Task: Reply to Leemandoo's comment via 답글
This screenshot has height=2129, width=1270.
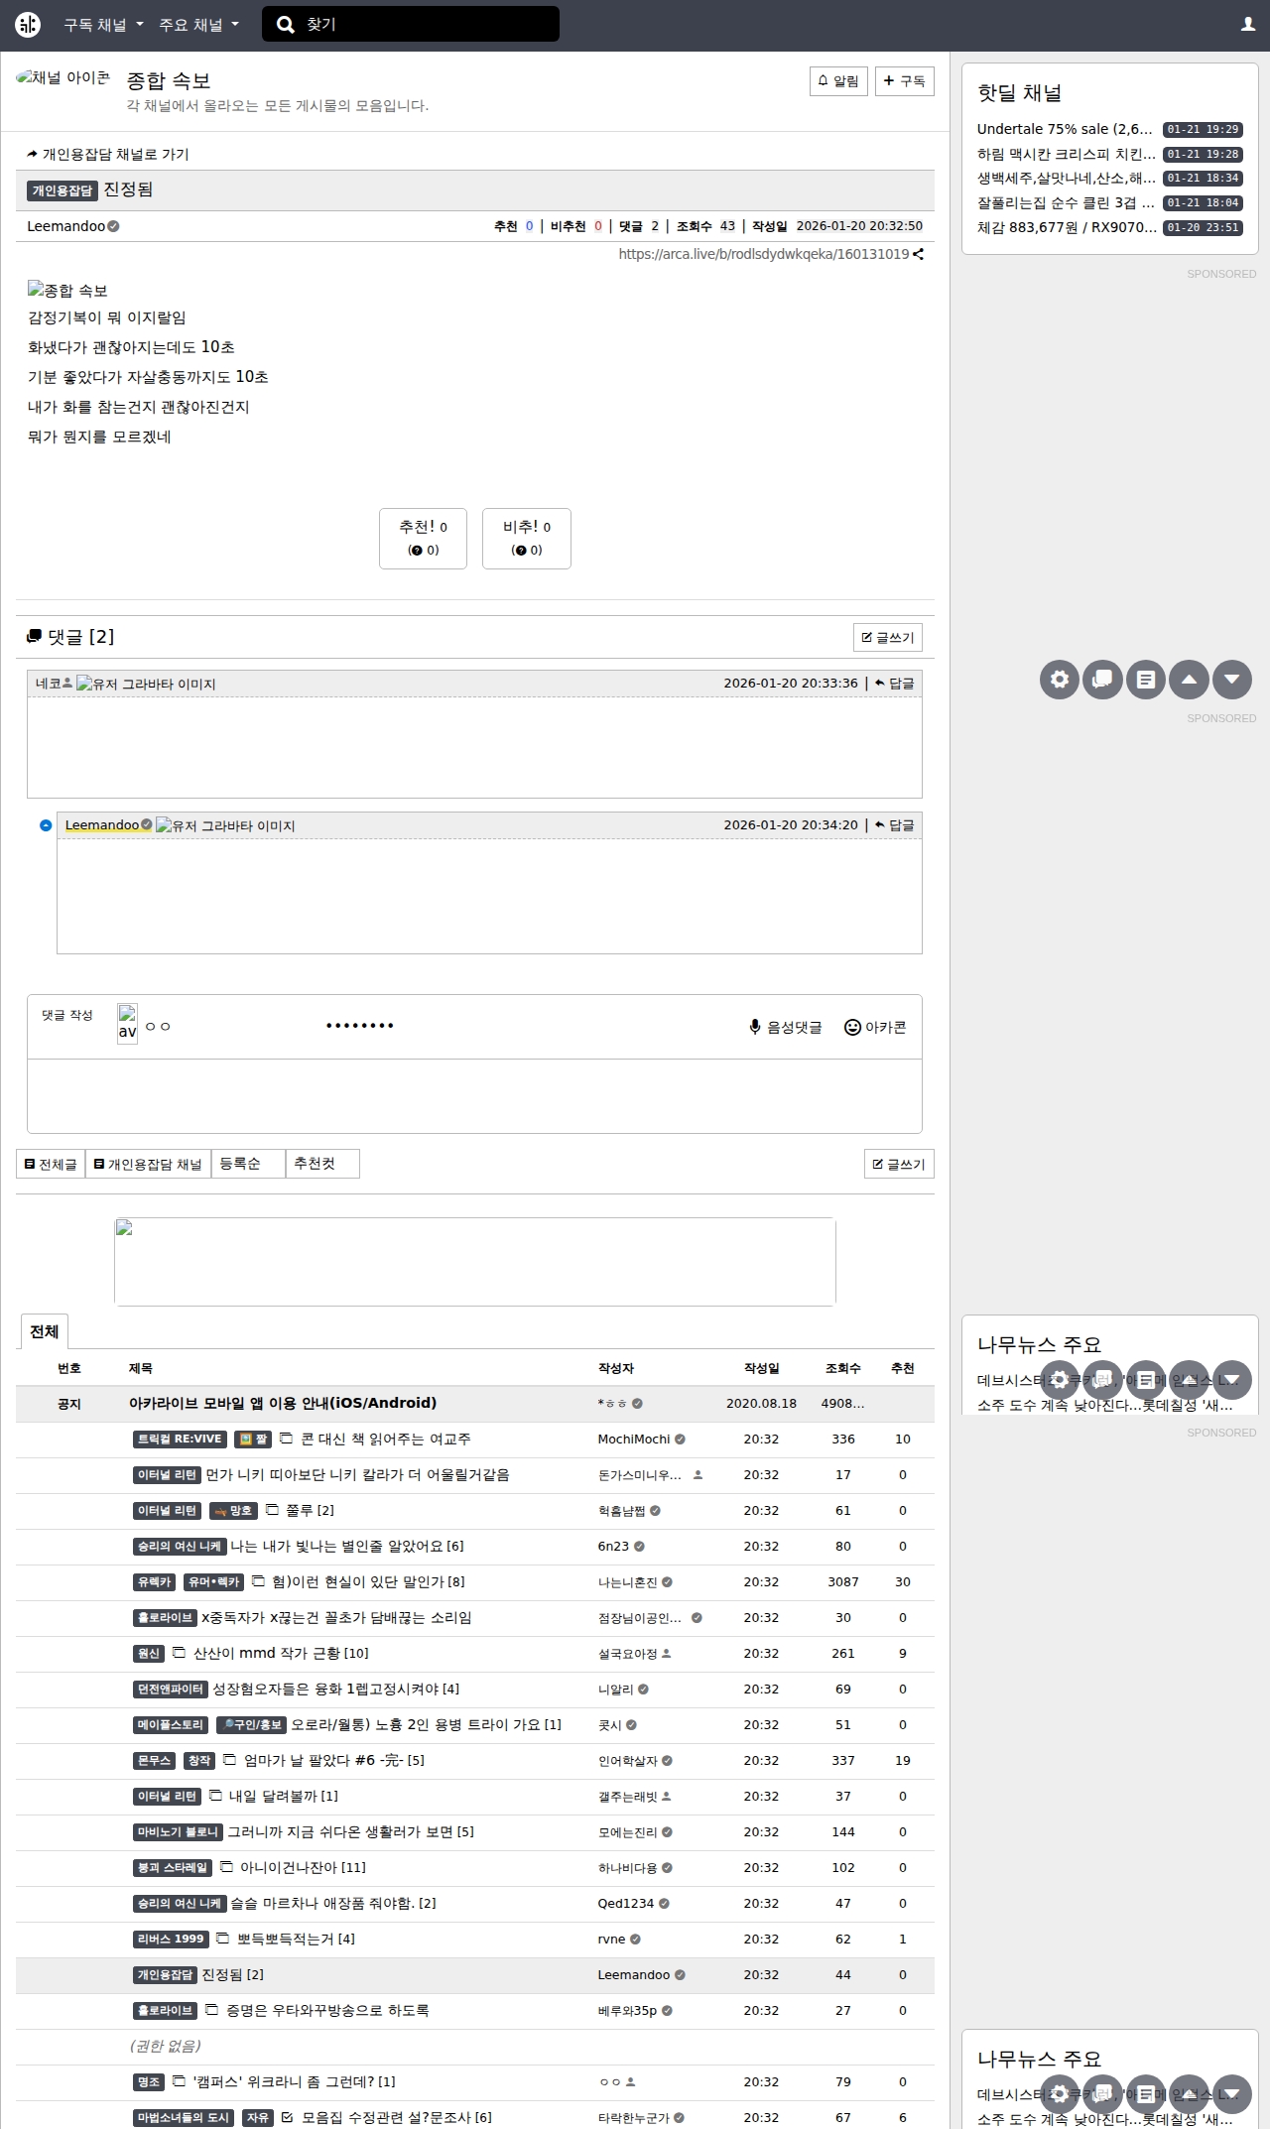Action: coord(895,825)
